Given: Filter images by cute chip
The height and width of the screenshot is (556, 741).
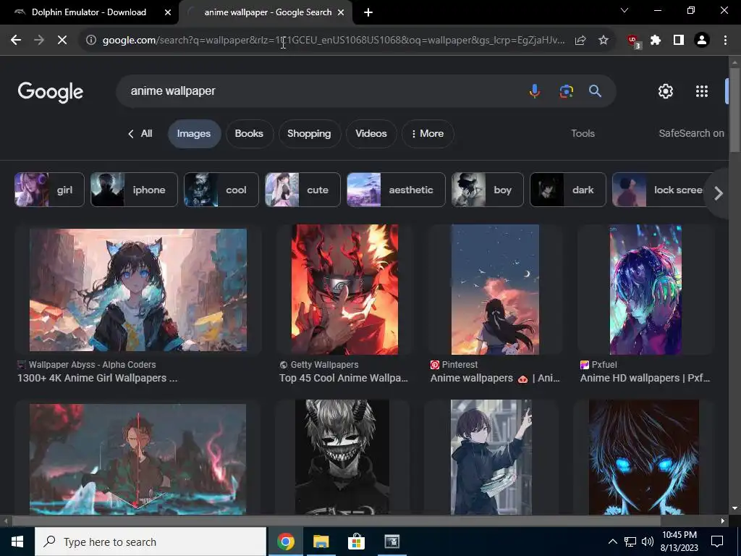Looking at the screenshot, I should pyautogui.click(x=302, y=190).
